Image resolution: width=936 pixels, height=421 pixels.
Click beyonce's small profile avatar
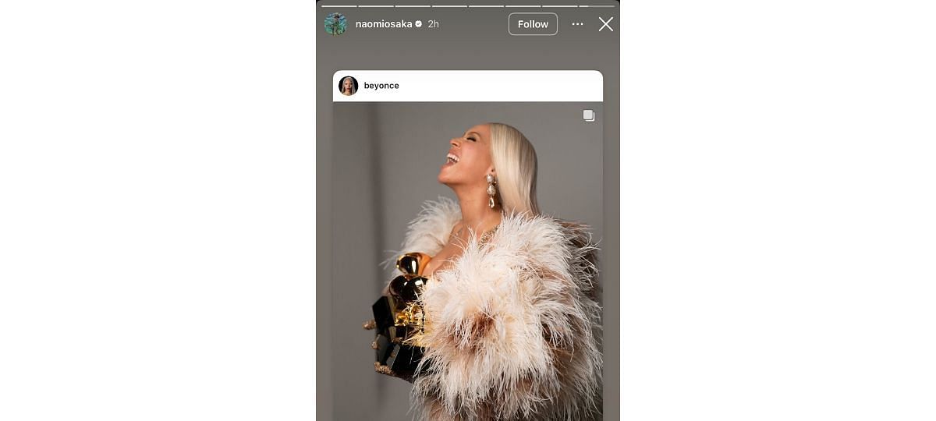click(x=349, y=86)
